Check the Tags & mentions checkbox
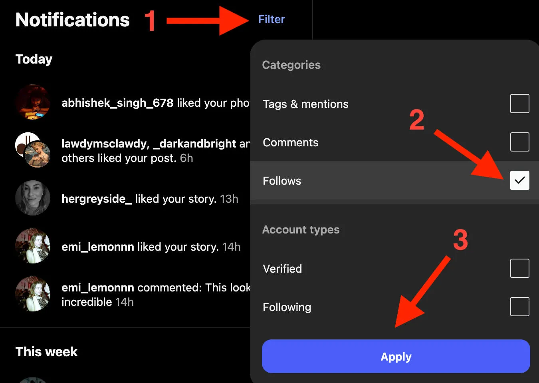539x383 pixels. 519,104
